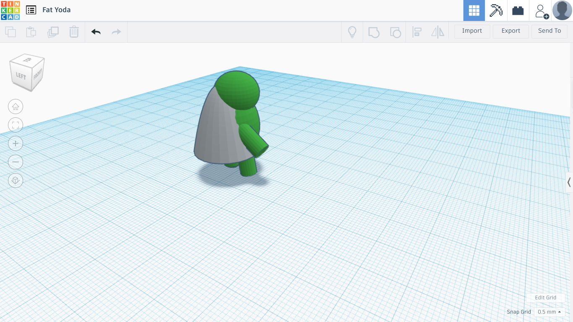Open the Align tool icon

point(417,32)
